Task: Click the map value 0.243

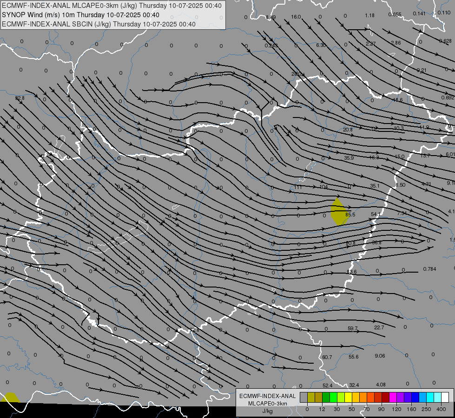Action: pos(271,46)
